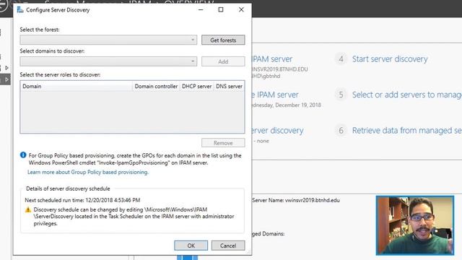Click the blue information icon
Image resolution: width=462 pixels, height=260 pixels.
pos(23,155)
